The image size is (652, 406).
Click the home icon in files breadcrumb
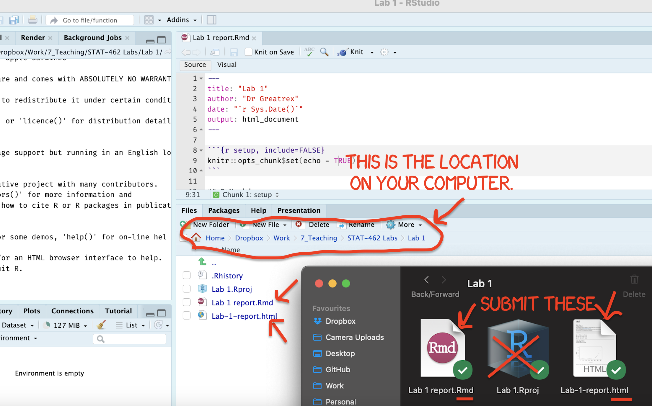pos(196,238)
